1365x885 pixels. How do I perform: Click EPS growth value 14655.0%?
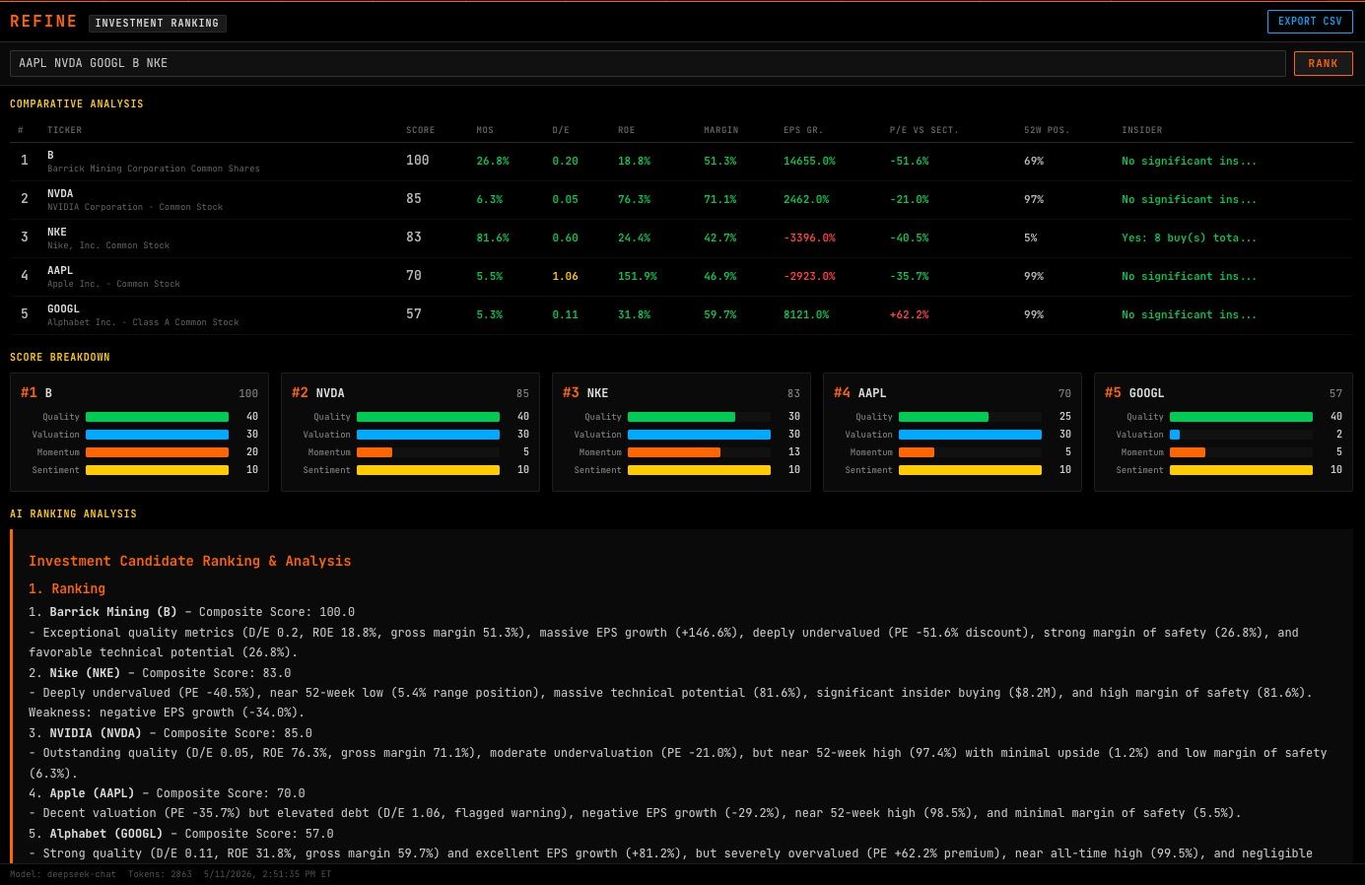809,161
